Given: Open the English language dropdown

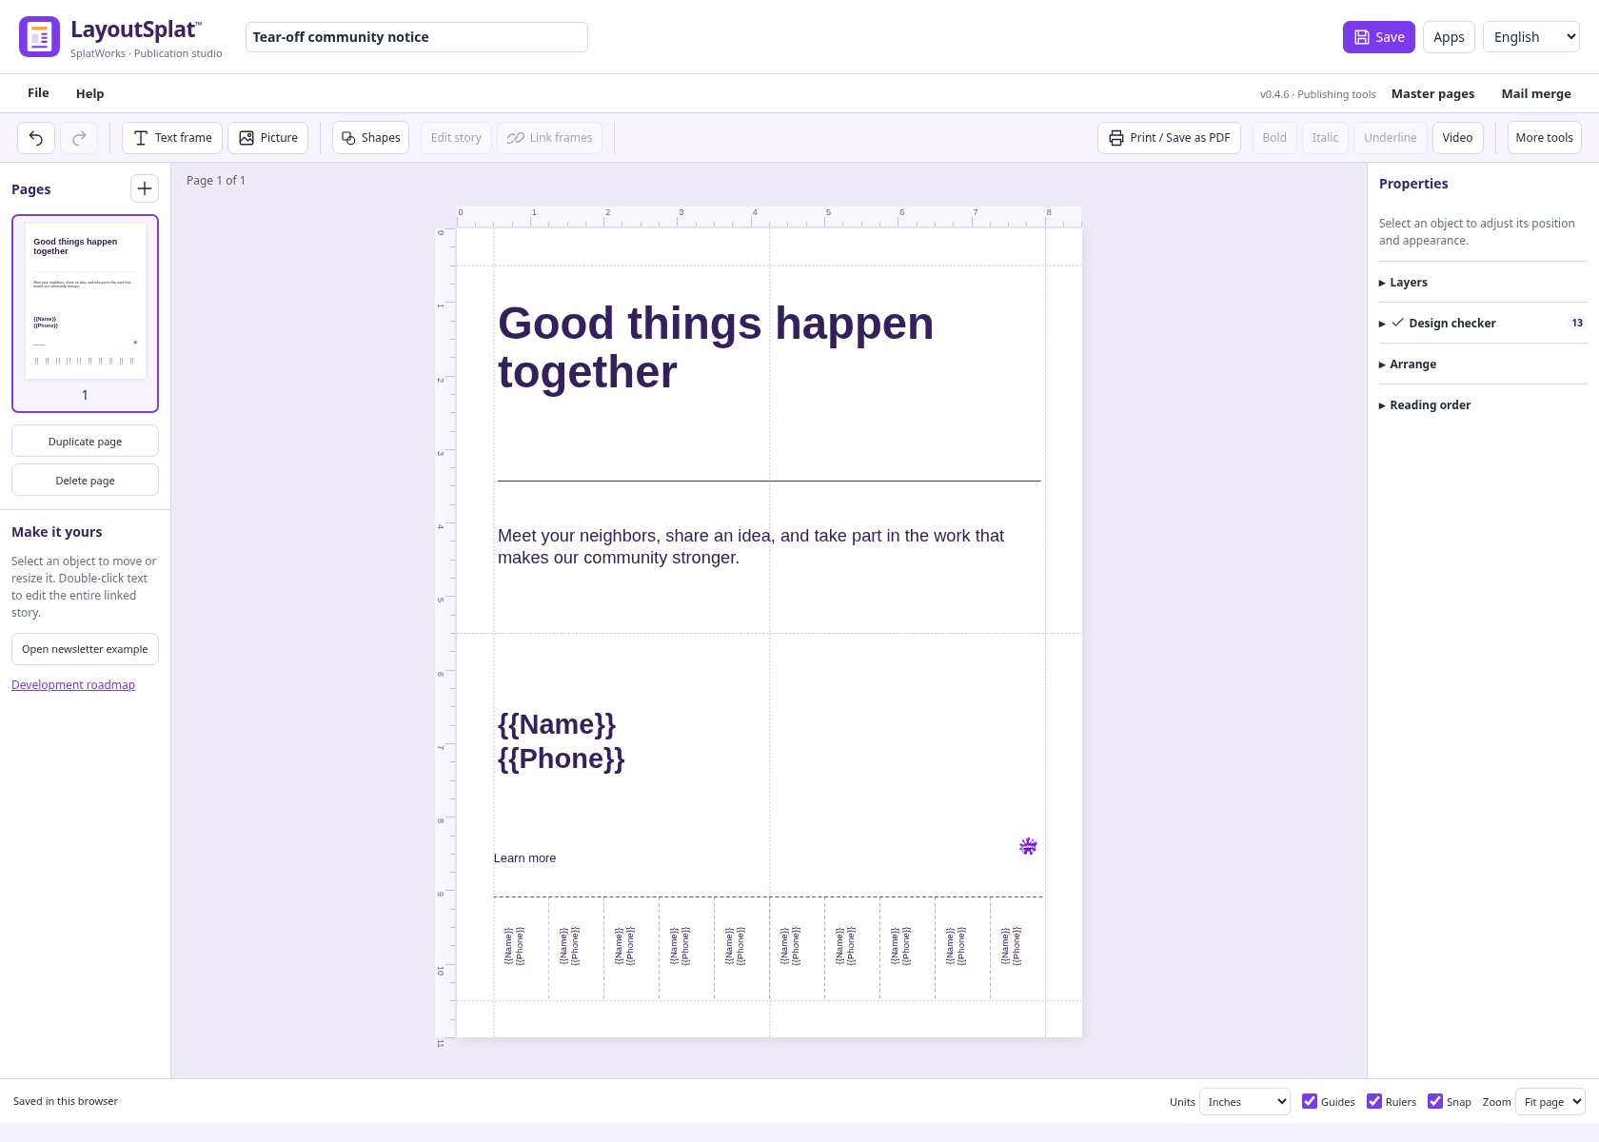Looking at the screenshot, I should (1531, 37).
